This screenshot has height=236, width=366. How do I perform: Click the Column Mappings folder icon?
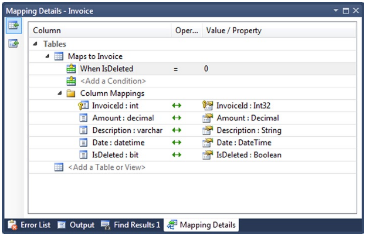click(x=71, y=94)
